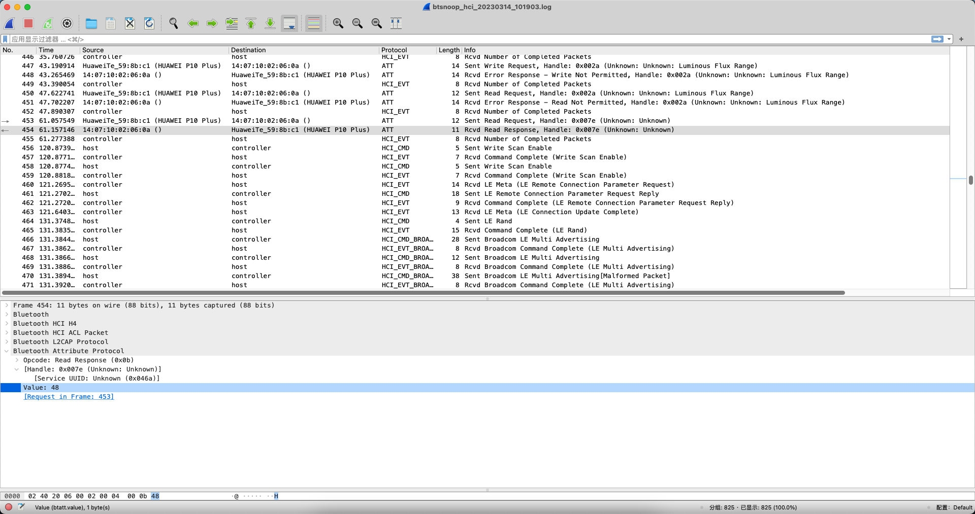Image resolution: width=975 pixels, height=514 pixels.
Task: Find a packet with magnifier icon
Action: (x=174, y=23)
